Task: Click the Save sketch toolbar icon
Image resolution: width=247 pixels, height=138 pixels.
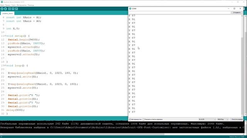Action: click(x=17, y=9)
